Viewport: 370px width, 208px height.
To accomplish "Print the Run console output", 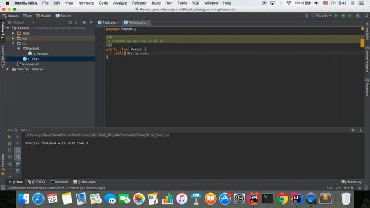I will (x=17, y=164).
